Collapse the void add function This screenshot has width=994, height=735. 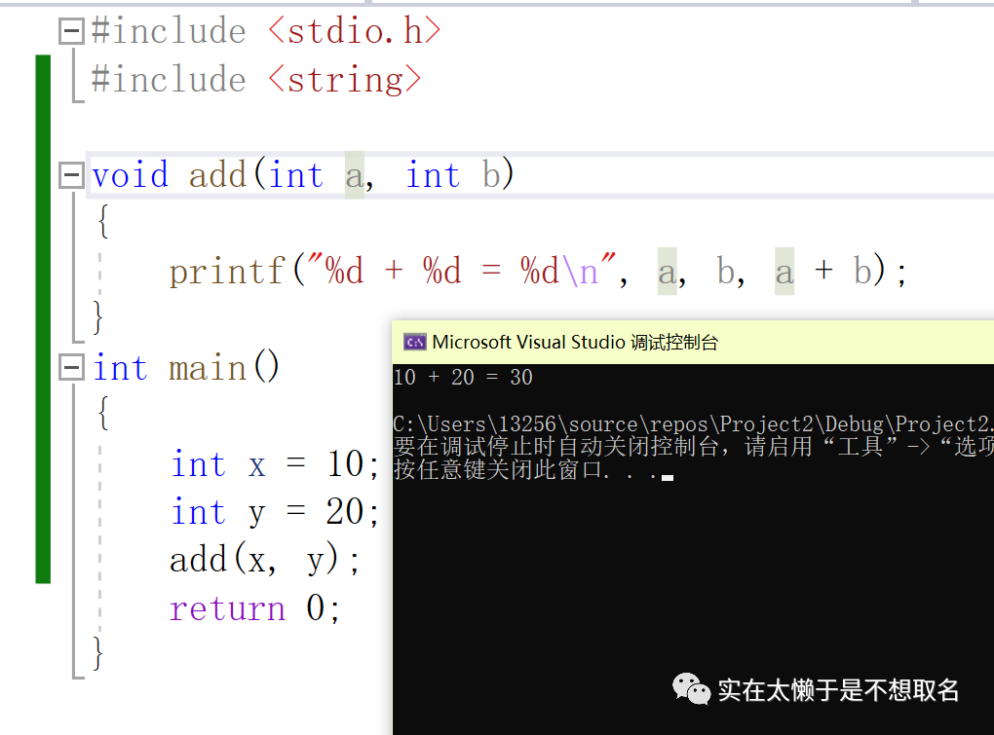coord(71,176)
